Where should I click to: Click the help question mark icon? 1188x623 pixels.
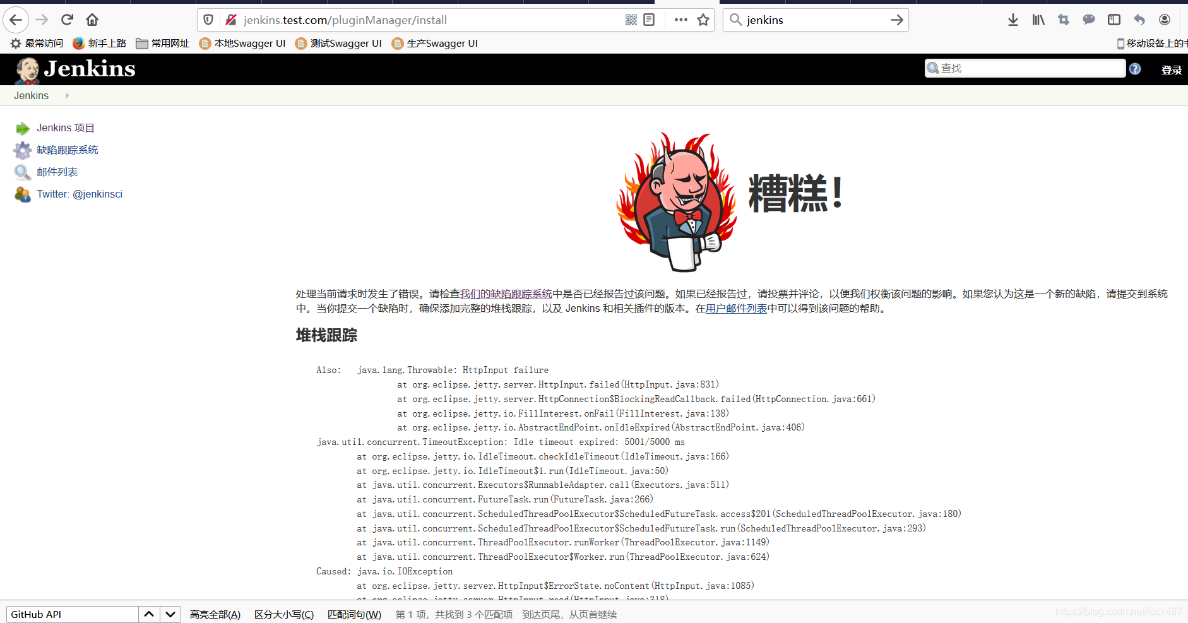point(1135,69)
